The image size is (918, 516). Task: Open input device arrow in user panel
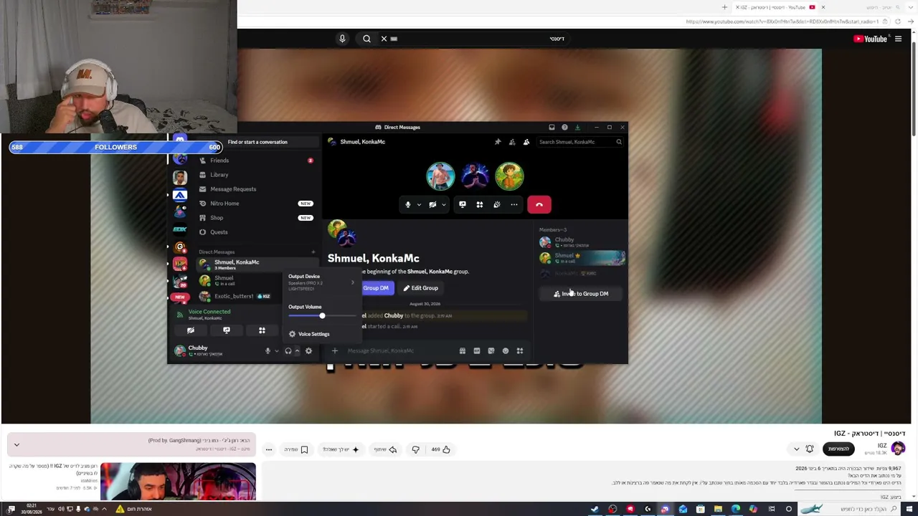click(x=276, y=351)
